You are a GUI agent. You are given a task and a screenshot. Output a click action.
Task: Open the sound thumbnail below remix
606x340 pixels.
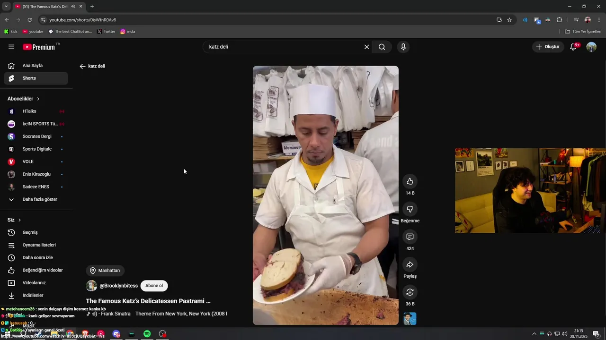410,319
